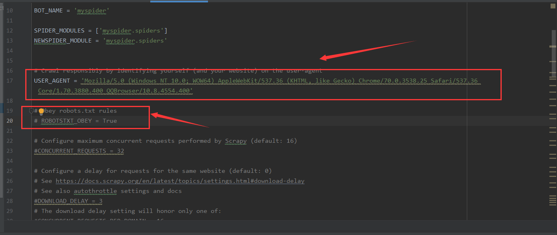Click the yellow lightbulb intention icon on line 19
This screenshot has width=557, height=235.
coord(41,111)
